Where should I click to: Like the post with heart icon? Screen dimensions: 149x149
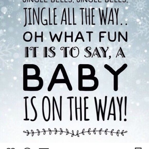[11, 148]
